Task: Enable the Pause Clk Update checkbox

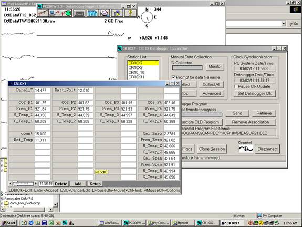Action: point(235,86)
